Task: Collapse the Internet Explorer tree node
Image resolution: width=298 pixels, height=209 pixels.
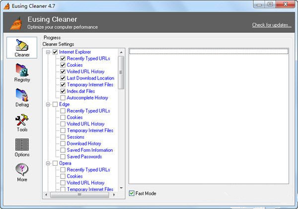Action: pyautogui.click(x=48, y=52)
